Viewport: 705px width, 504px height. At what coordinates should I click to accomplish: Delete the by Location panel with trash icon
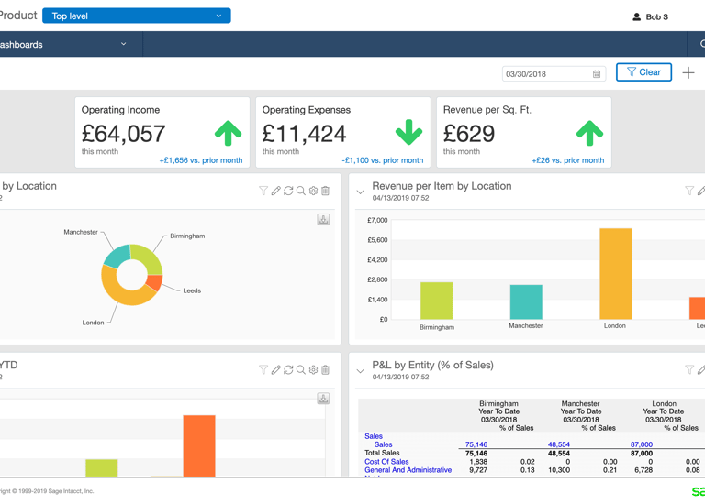coord(326,191)
